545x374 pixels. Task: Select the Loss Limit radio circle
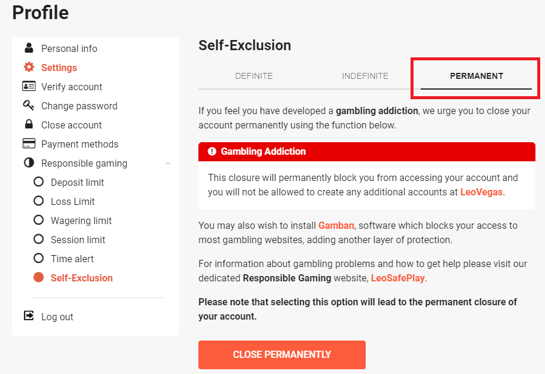pos(39,201)
